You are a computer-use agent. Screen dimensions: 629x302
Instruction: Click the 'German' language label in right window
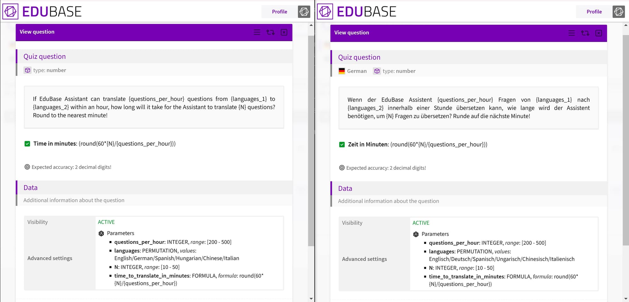[357, 71]
